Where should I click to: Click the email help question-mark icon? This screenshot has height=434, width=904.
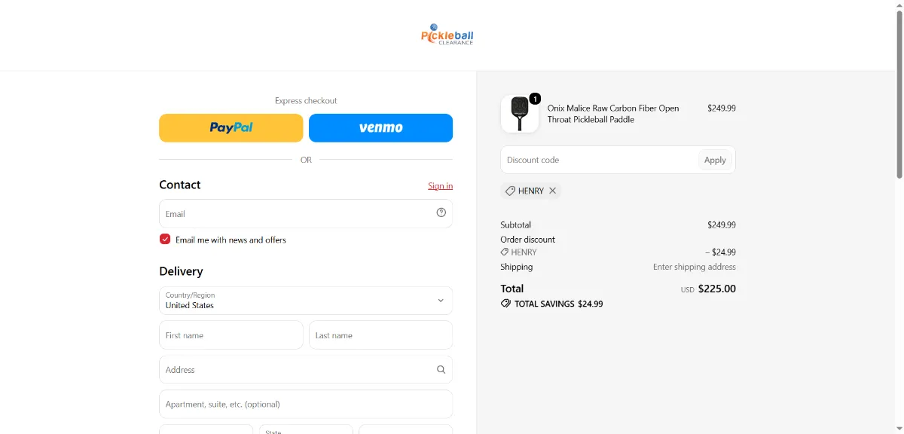pos(441,212)
